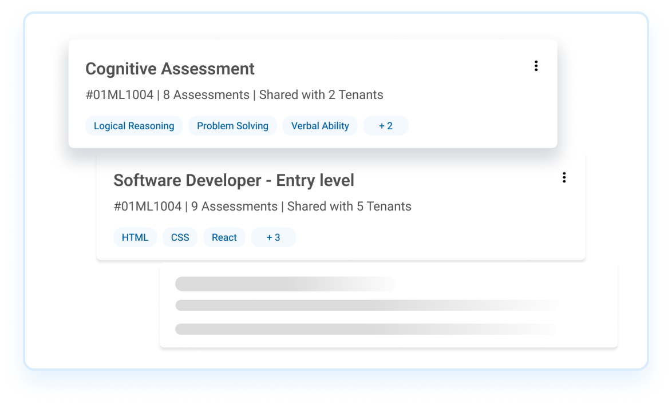Select the Logical Reasoning tag

coord(133,125)
